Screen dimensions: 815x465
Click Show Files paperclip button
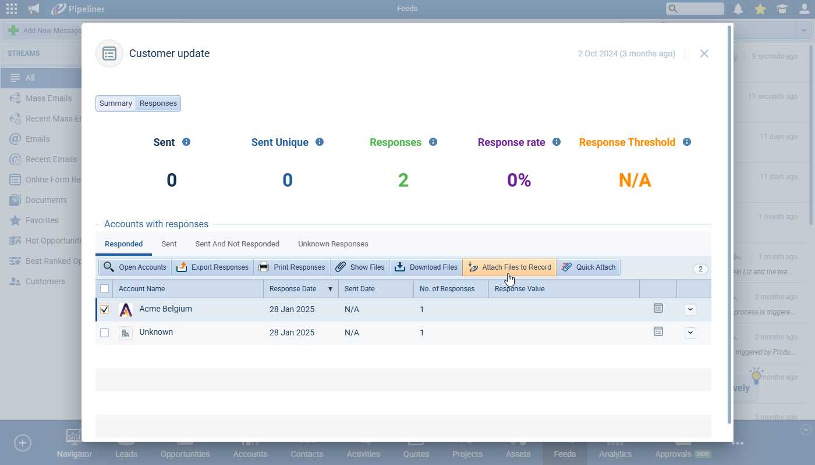tap(360, 267)
